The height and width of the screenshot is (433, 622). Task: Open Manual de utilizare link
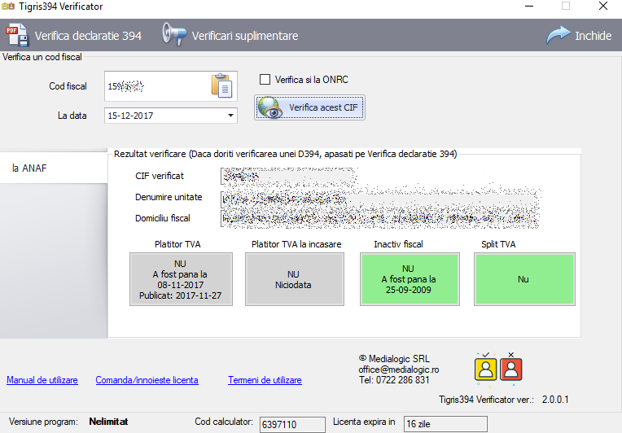point(42,380)
